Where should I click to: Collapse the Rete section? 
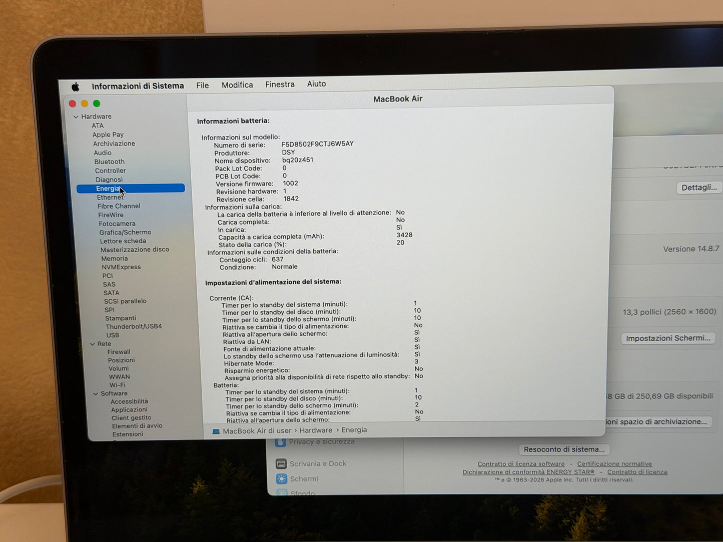point(93,344)
